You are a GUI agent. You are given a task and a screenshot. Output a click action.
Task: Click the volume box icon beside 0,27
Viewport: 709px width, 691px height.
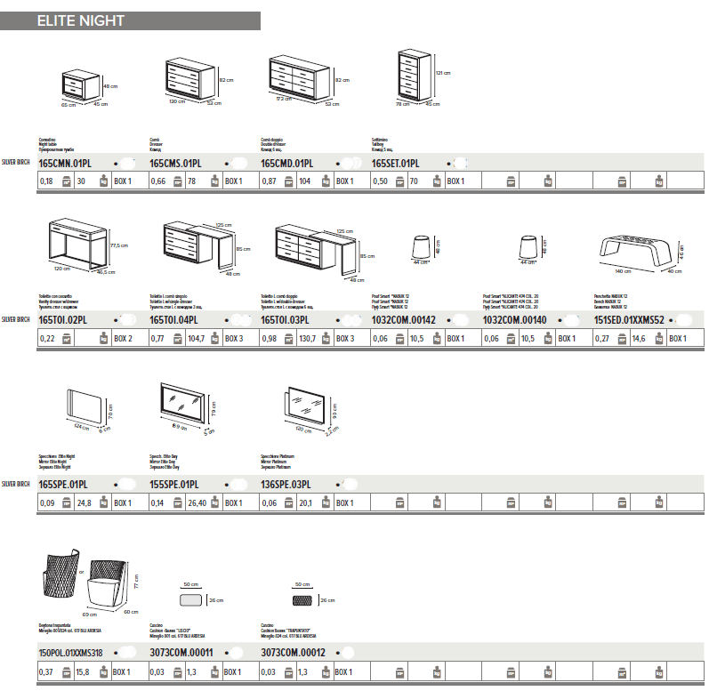(x=622, y=339)
